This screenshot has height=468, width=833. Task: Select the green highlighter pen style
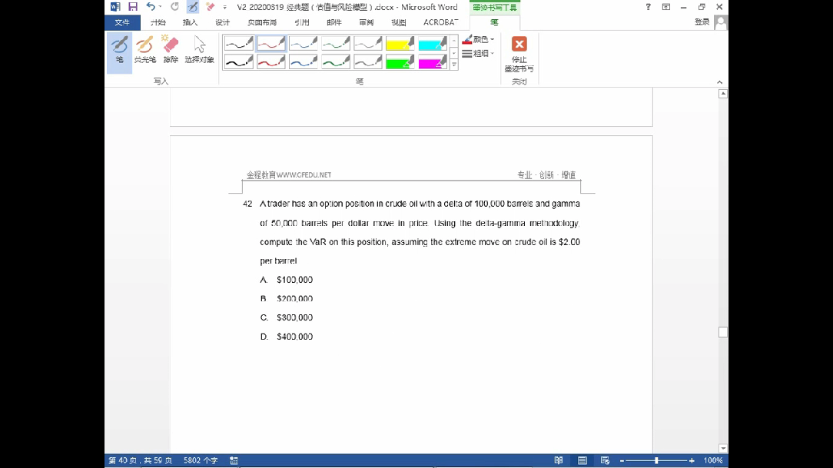(400, 62)
